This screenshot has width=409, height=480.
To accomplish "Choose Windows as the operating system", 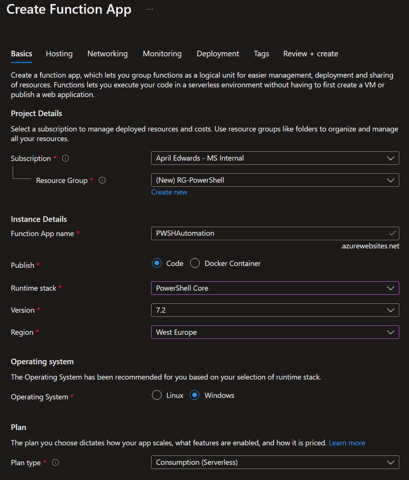I will point(195,395).
